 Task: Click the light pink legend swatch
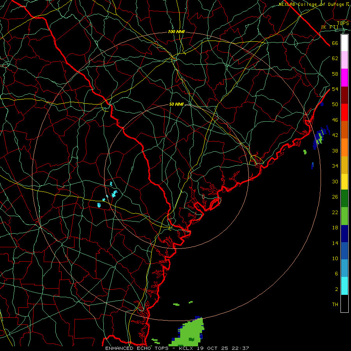point(344,60)
